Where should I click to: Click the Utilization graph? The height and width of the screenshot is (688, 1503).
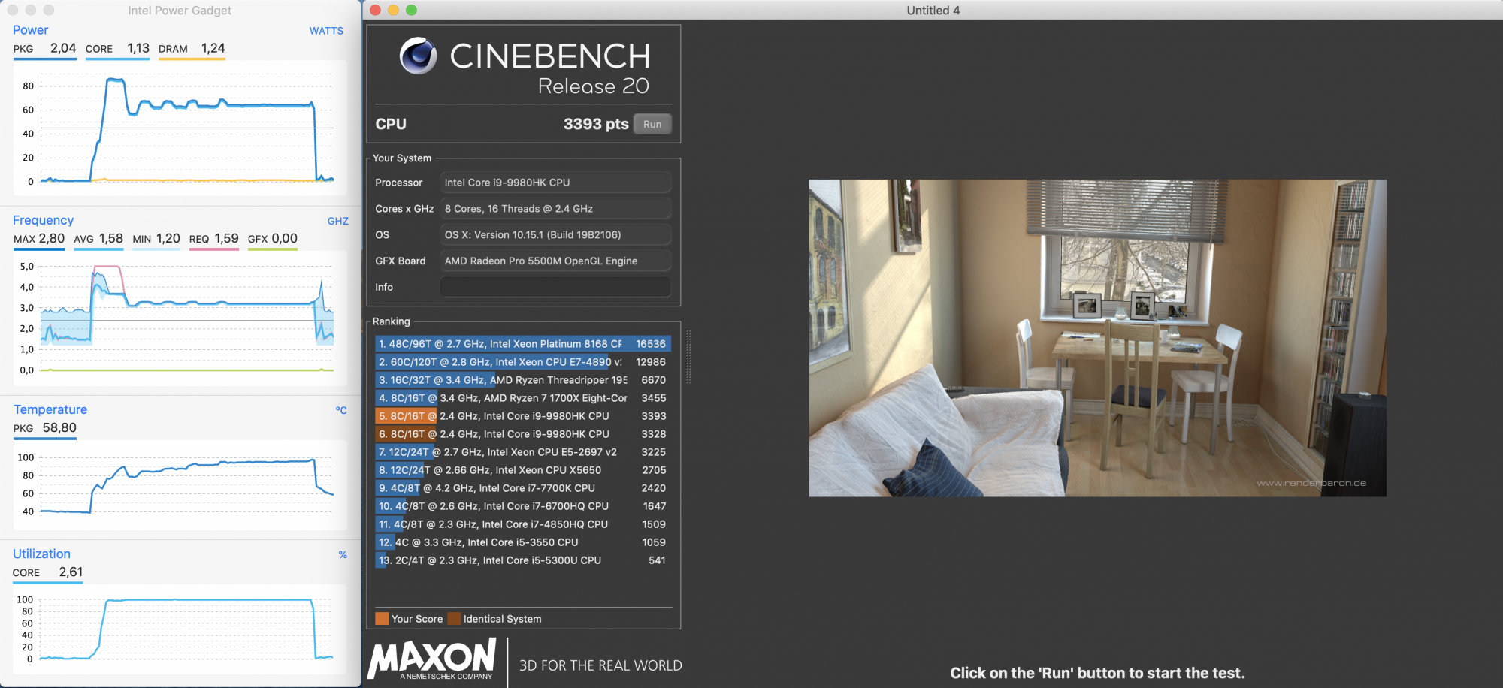tap(180, 629)
